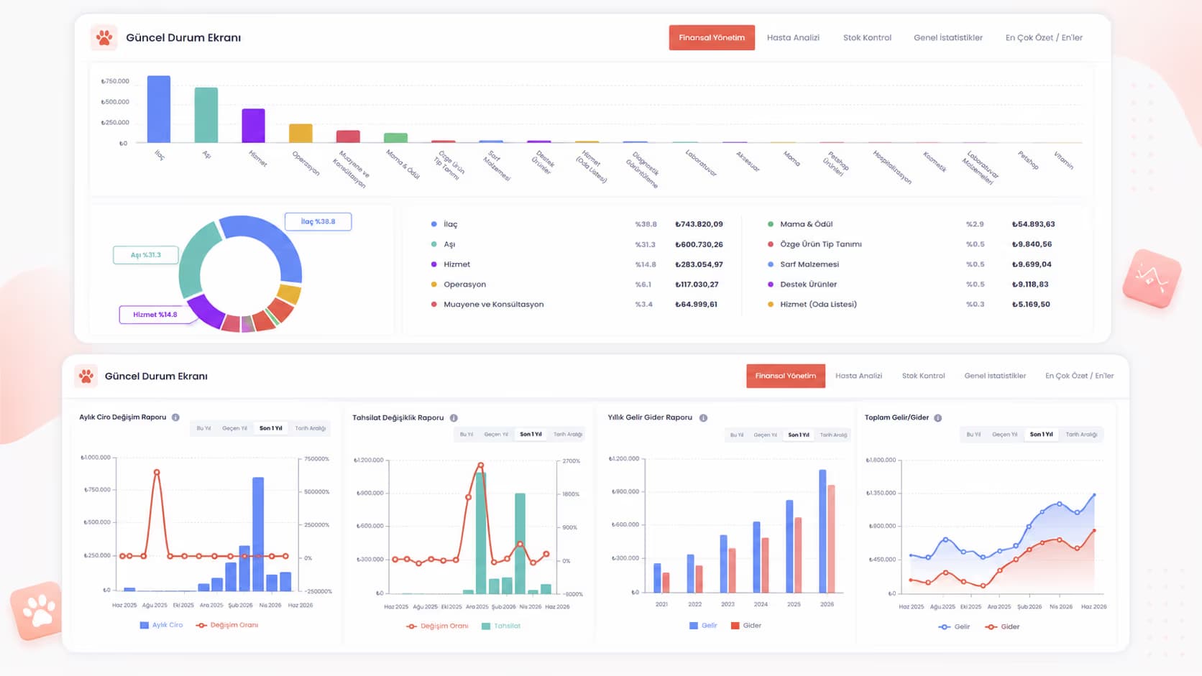
Task: Click the Hizmet %14.8 callout on the donut chart
Action: pyautogui.click(x=155, y=315)
